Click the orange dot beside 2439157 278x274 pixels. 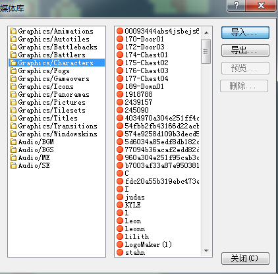point(120,102)
